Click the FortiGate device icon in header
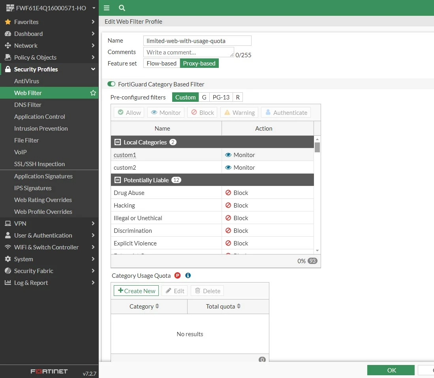 (x=10, y=8)
